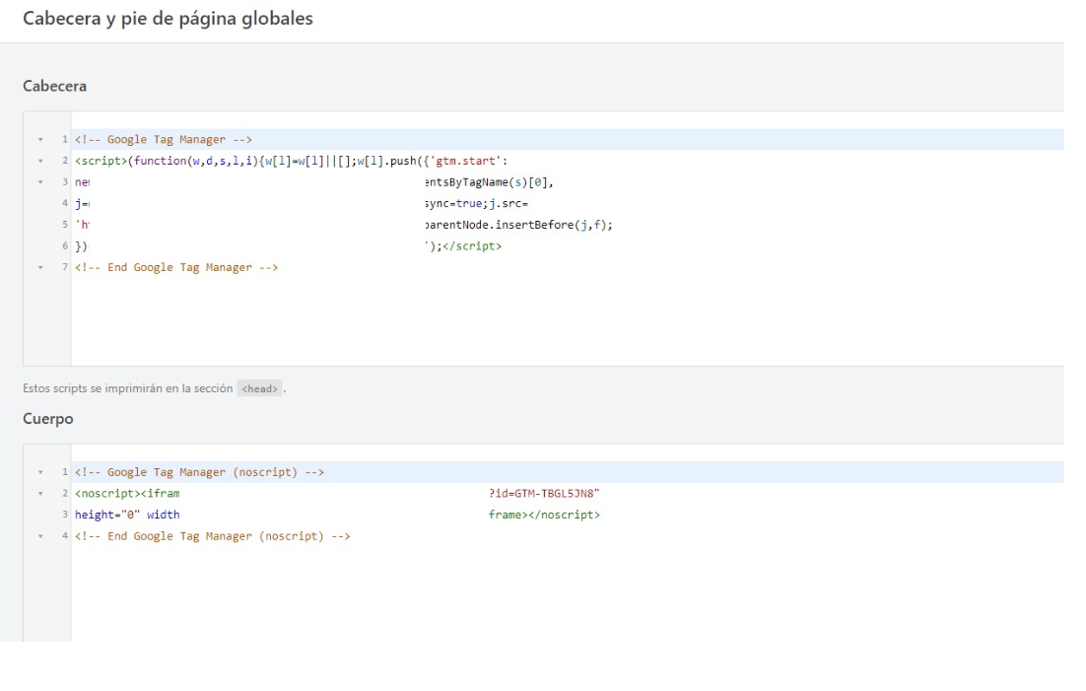This screenshot has width=1086, height=691.
Task: Click the 'sync=true;j.src=' code text
Action: click(477, 204)
